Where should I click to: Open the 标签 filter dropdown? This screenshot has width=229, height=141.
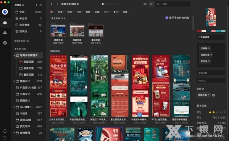(61, 12)
